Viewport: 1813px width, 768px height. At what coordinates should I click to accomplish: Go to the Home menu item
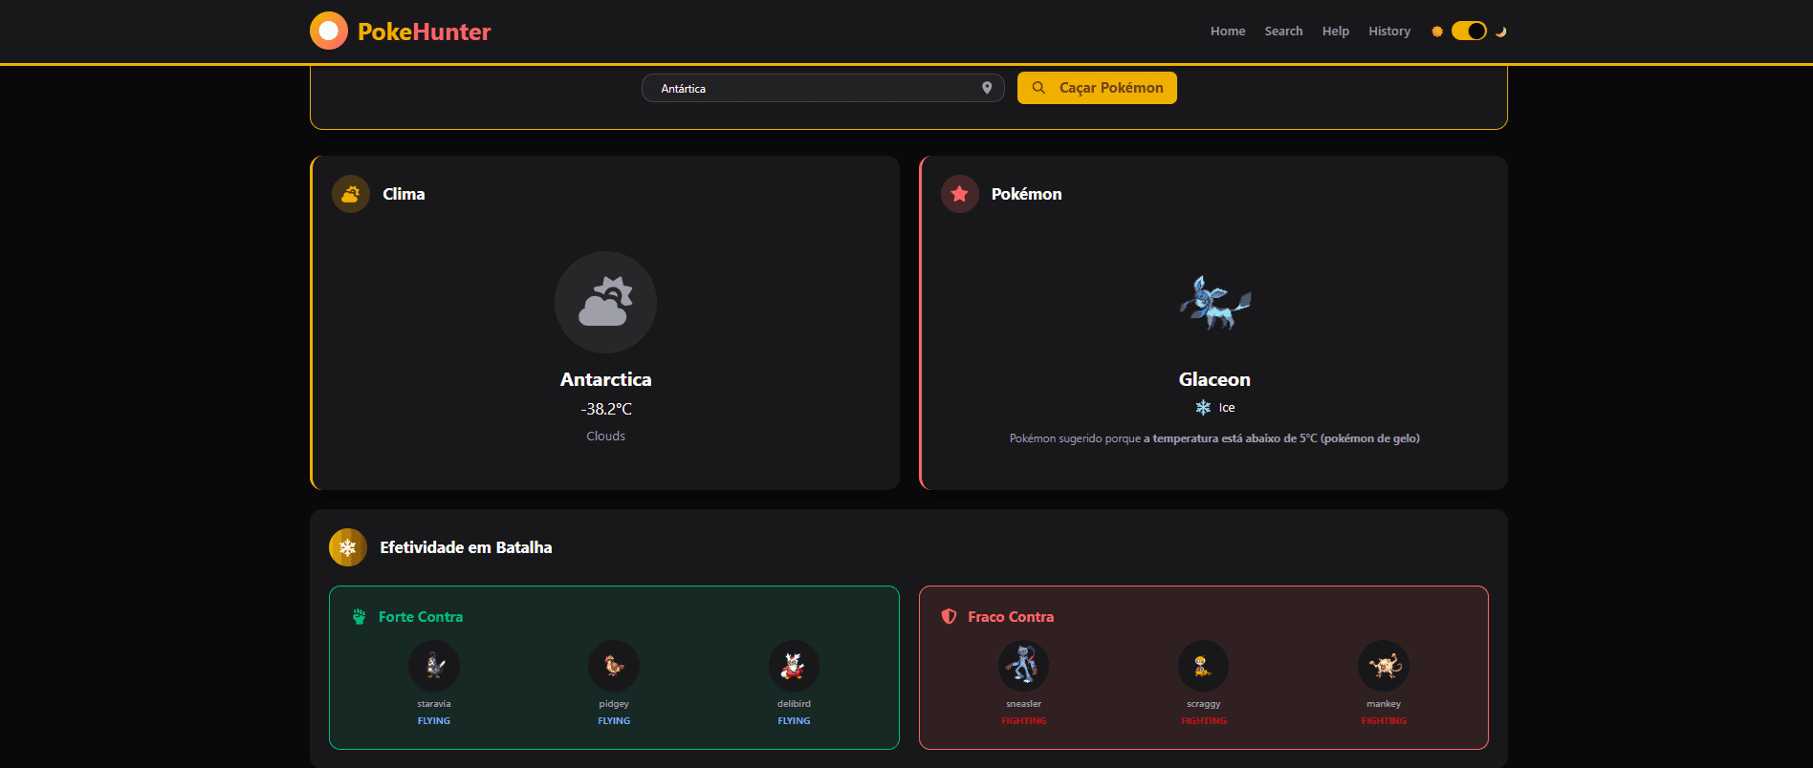click(1228, 32)
